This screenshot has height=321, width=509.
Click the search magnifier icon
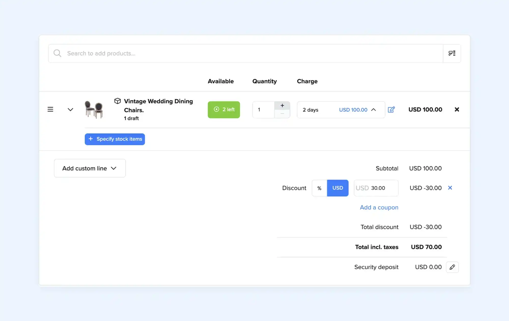pyautogui.click(x=57, y=53)
